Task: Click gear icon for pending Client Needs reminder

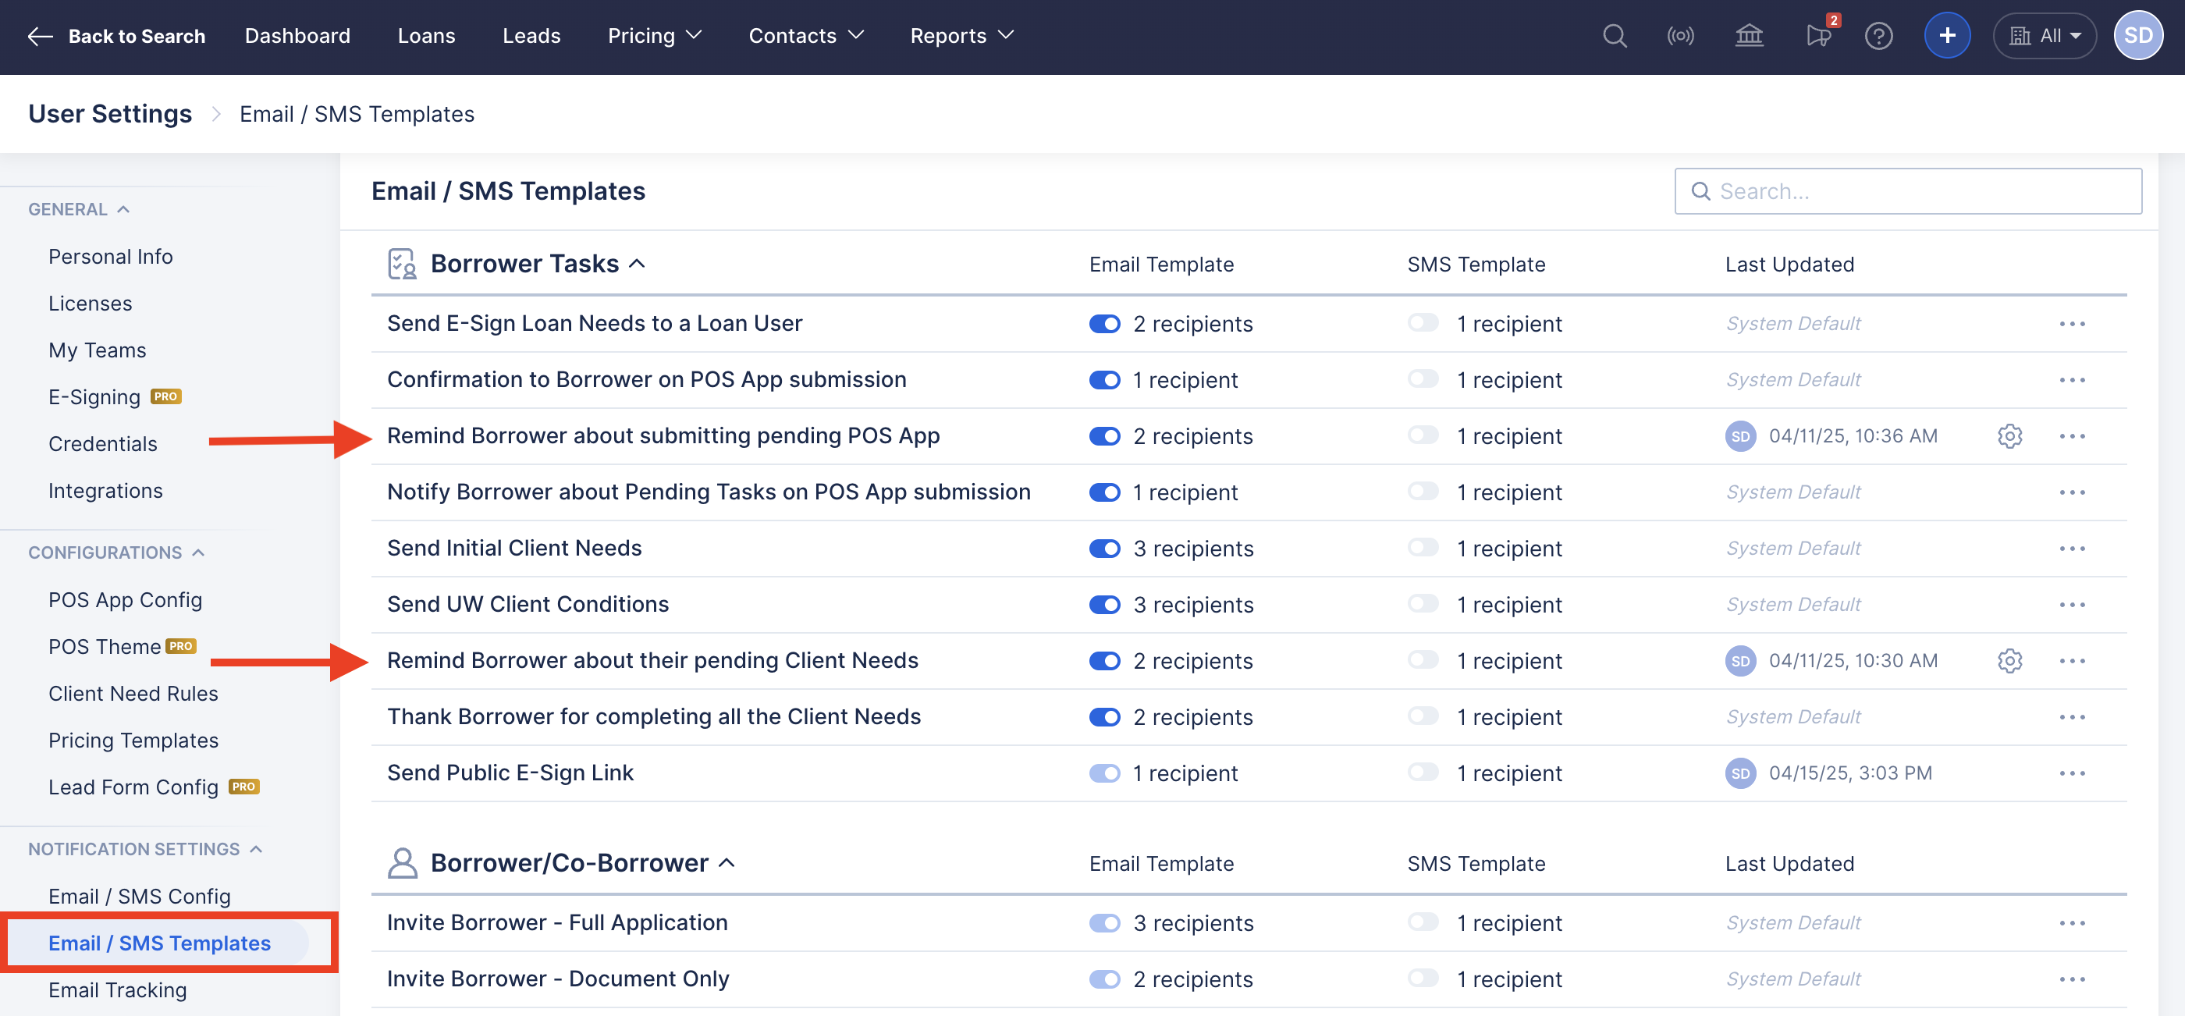Action: click(2009, 661)
